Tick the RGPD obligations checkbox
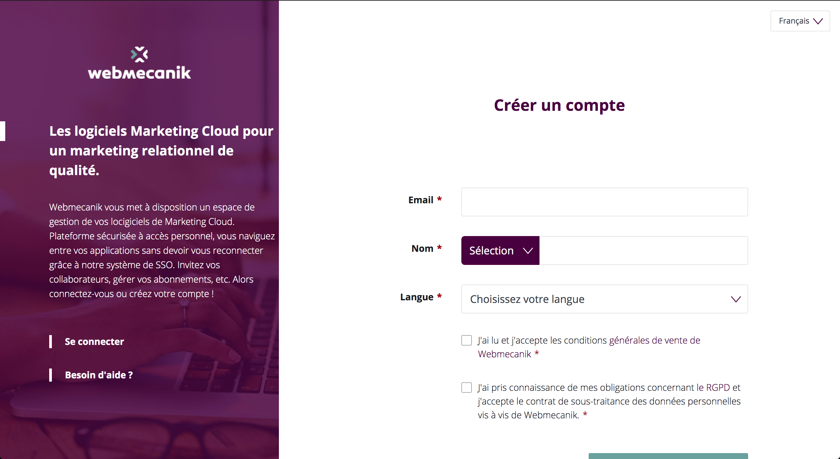This screenshot has height=459, width=840. click(466, 388)
